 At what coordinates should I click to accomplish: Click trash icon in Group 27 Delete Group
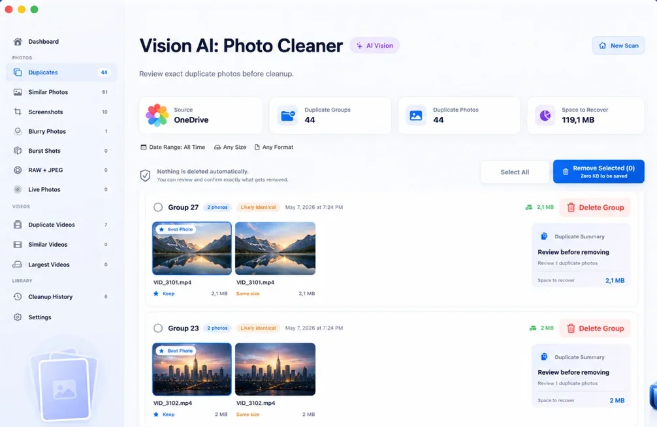[571, 208]
